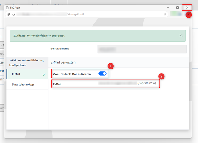Click the padlock site security icon
The width and height of the screenshot is (198, 143).
[13, 14]
